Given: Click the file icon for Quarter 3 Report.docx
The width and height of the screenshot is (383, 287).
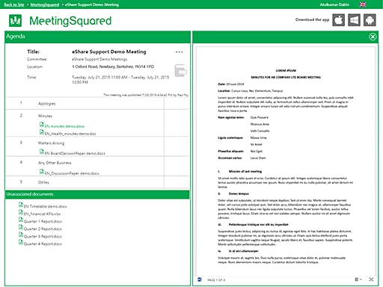Looking at the screenshot, I should point(21,235).
